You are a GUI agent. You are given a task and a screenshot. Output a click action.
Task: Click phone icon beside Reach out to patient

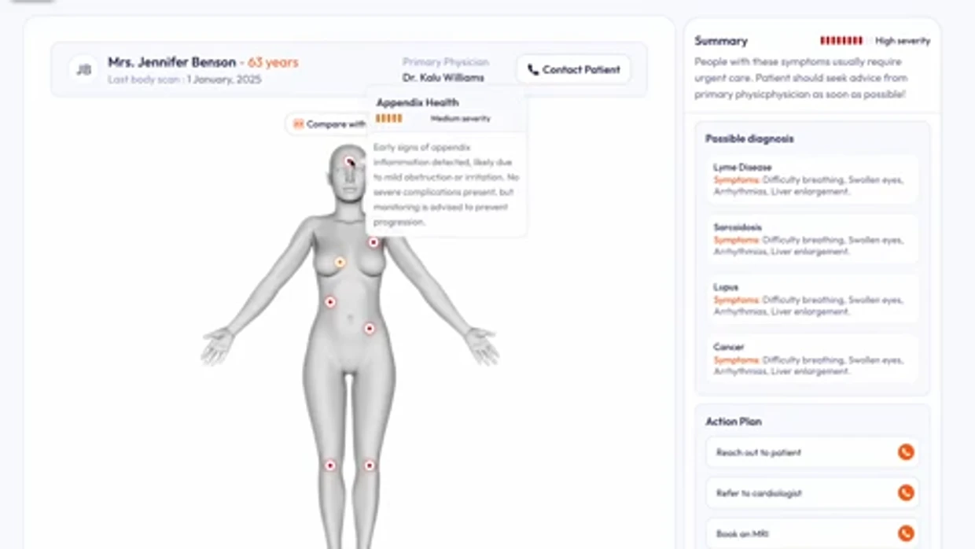tap(906, 452)
